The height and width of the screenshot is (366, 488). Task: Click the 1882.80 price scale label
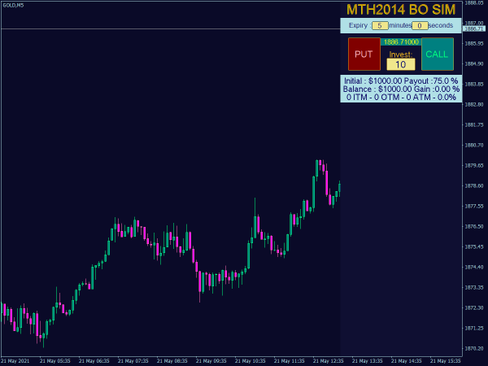474,104
